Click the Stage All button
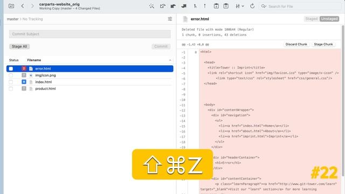 pyautogui.click(x=19, y=46)
